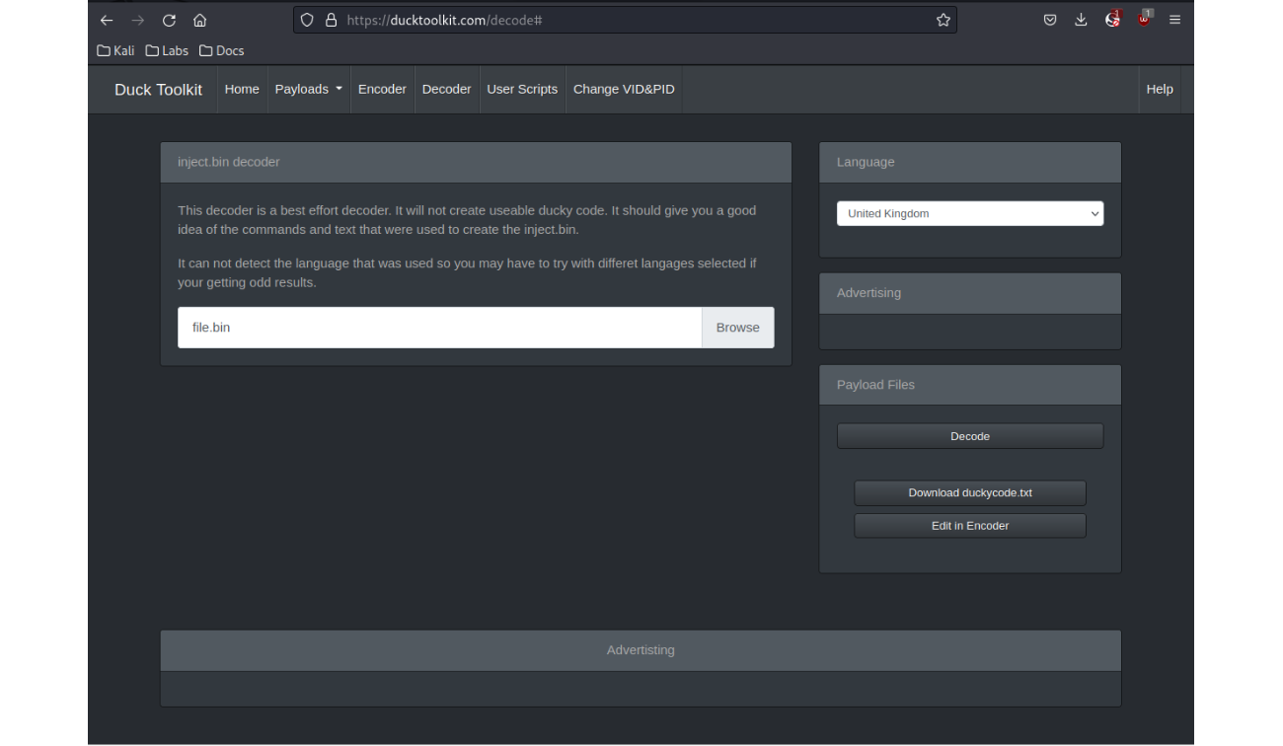Open Change VID&PID nav item

coord(624,89)
